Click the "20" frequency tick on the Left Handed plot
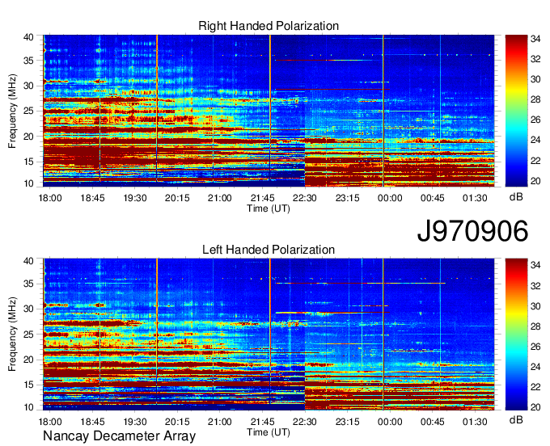Screen dimensions: 550x446 click(x=28, y=360)
